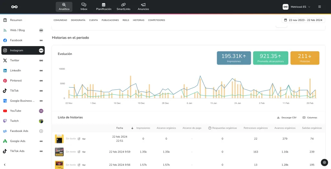The width and height of the screenshot is (331, 169).
Task: Click the LinkedIn sidebar icon
Action: (5, 71)
